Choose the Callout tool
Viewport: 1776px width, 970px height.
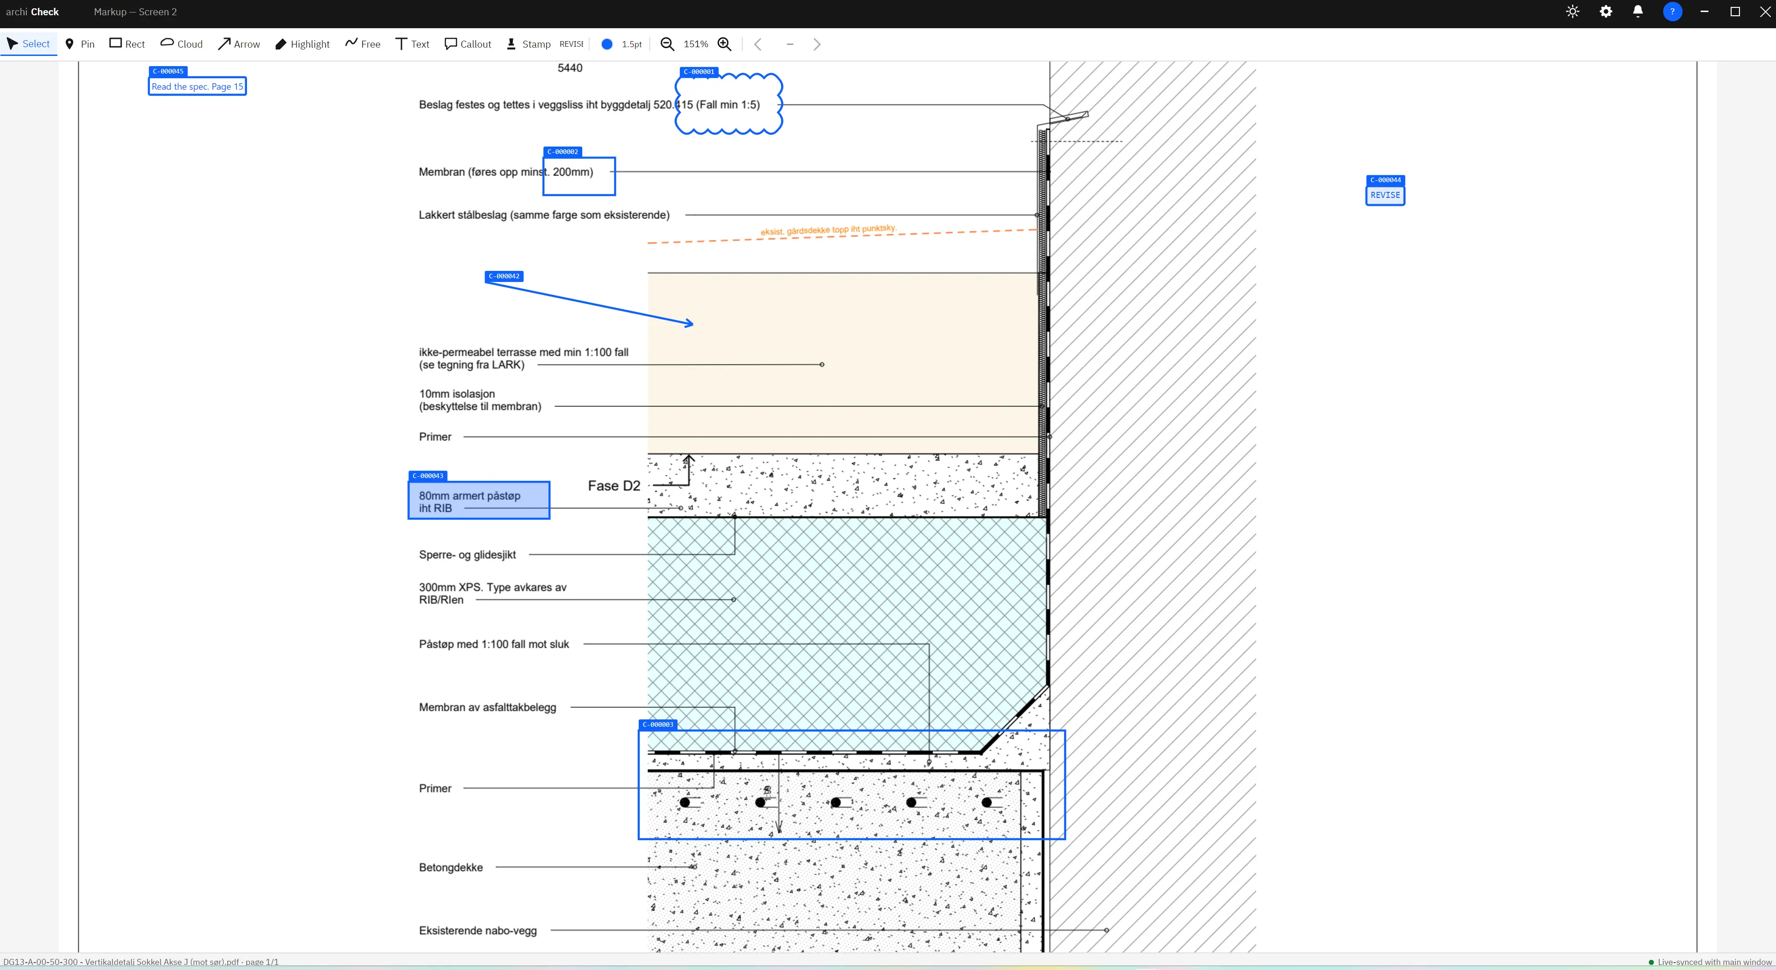(468, 44)
